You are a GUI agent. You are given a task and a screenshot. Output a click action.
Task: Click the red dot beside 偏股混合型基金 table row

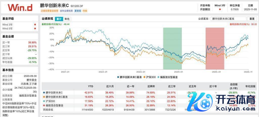click(44, 105)
